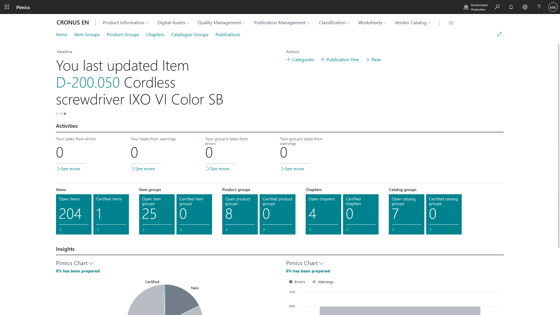The image size is (560, 315).
Task: Open the settings gear
Action: pyautogui.click(x=525, y=7)
